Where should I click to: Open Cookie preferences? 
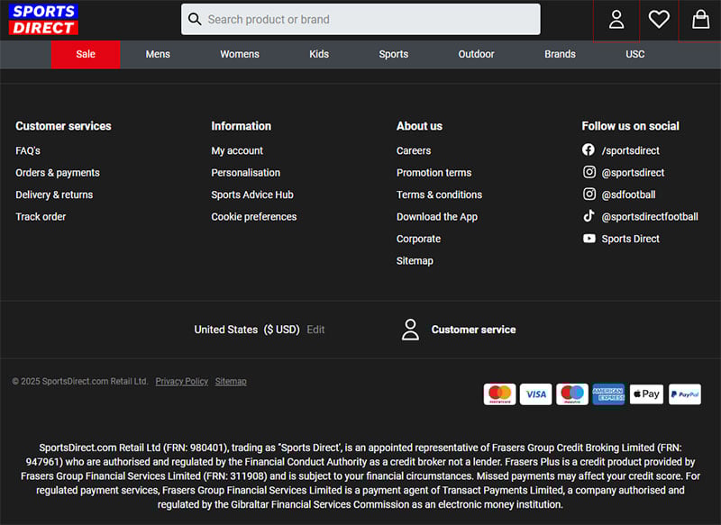pos(254,217)
